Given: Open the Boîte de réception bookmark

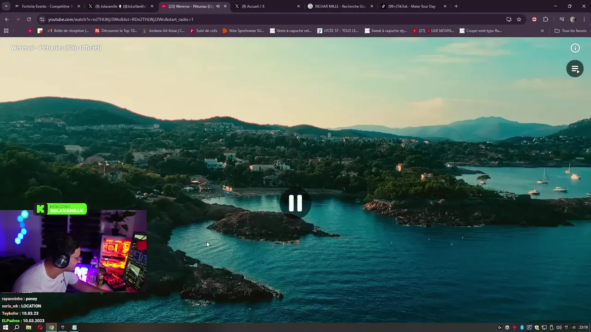Looking at the screenshot, I should [x=68, y=31].
